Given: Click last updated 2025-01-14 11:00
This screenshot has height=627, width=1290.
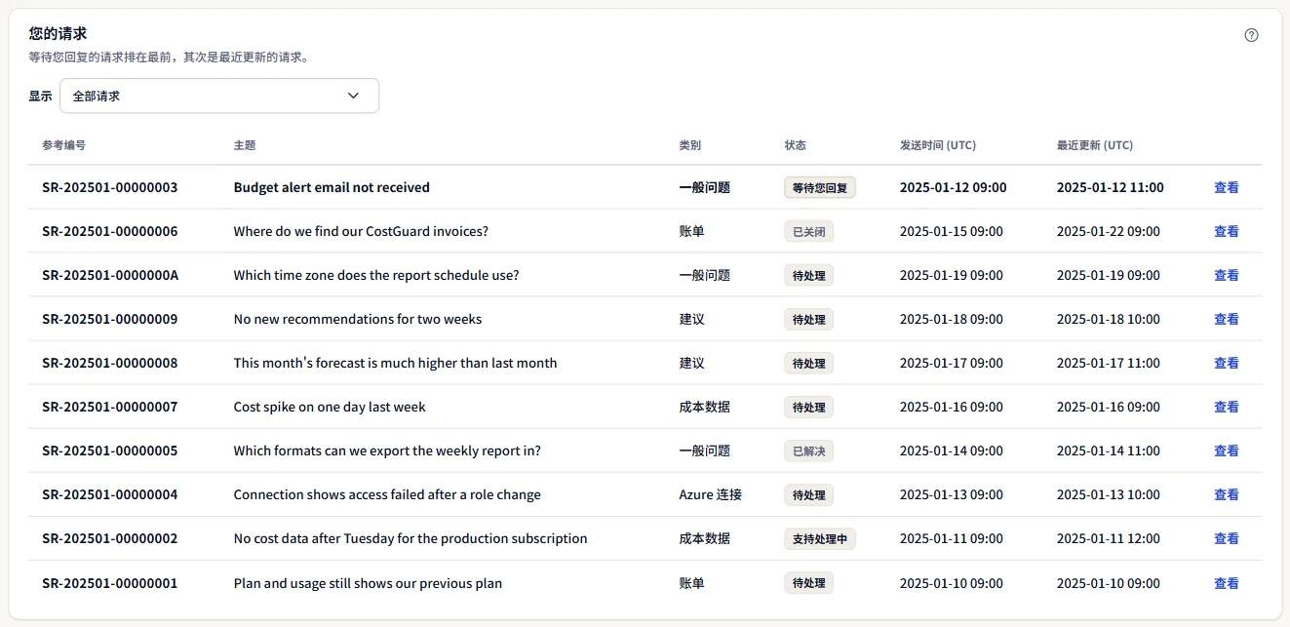Looking at the screenshot, I should click(x=1109, y=451).
